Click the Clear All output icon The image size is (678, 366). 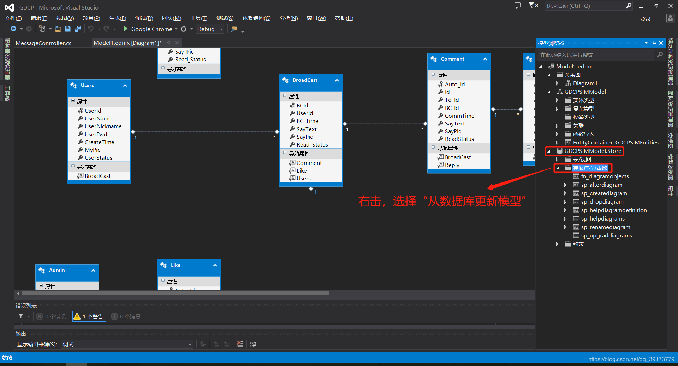click(240, 344)
